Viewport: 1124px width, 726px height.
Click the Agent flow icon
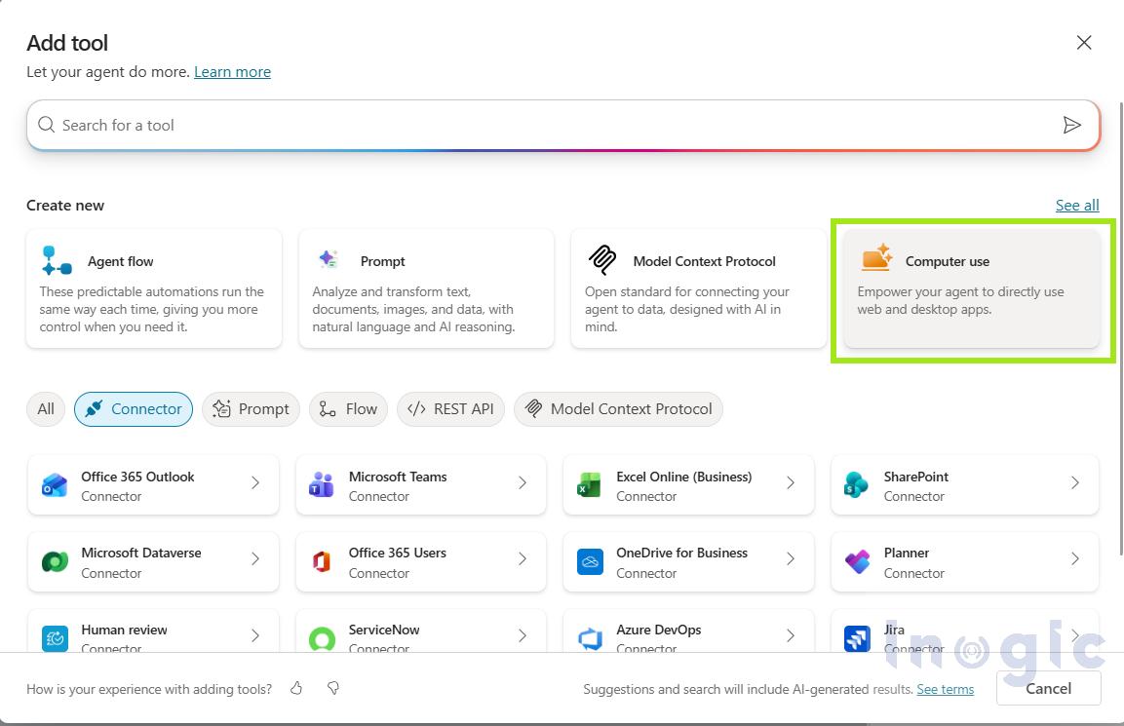(x=57, y=261)
